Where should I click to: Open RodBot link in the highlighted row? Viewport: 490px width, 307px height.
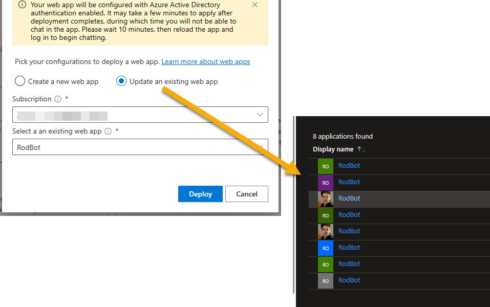(349, 199)
